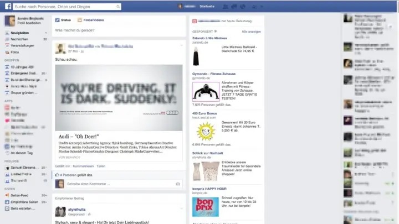Open notifications globe icon in top bar
This screenshot has width=399, height=224.
point(243,7)
